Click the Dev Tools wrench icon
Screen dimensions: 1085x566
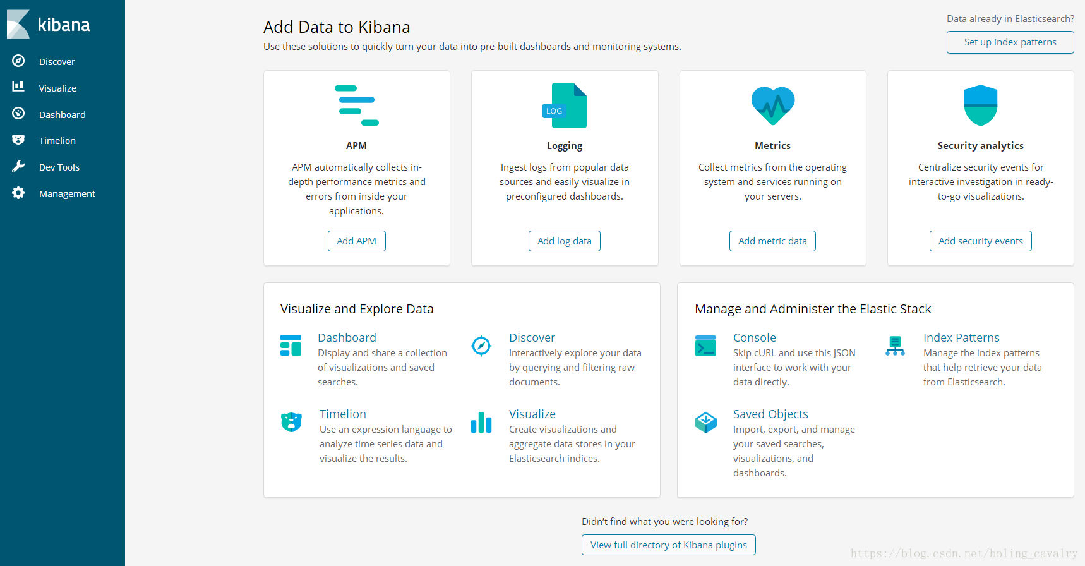18,166
